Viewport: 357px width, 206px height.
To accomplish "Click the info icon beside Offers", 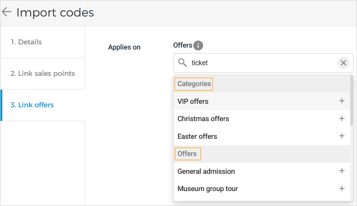I will [x=198, y=46].
